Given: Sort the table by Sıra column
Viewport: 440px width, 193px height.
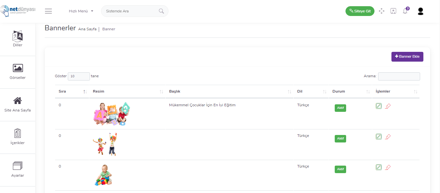Looking at the screenshot, I should [x=72, y=91].
